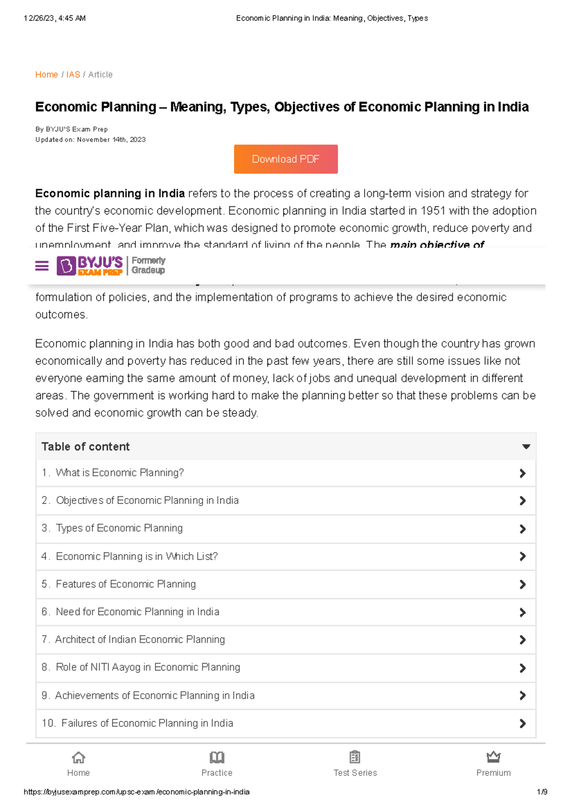Collapse the Table of content section

point(526,446)
